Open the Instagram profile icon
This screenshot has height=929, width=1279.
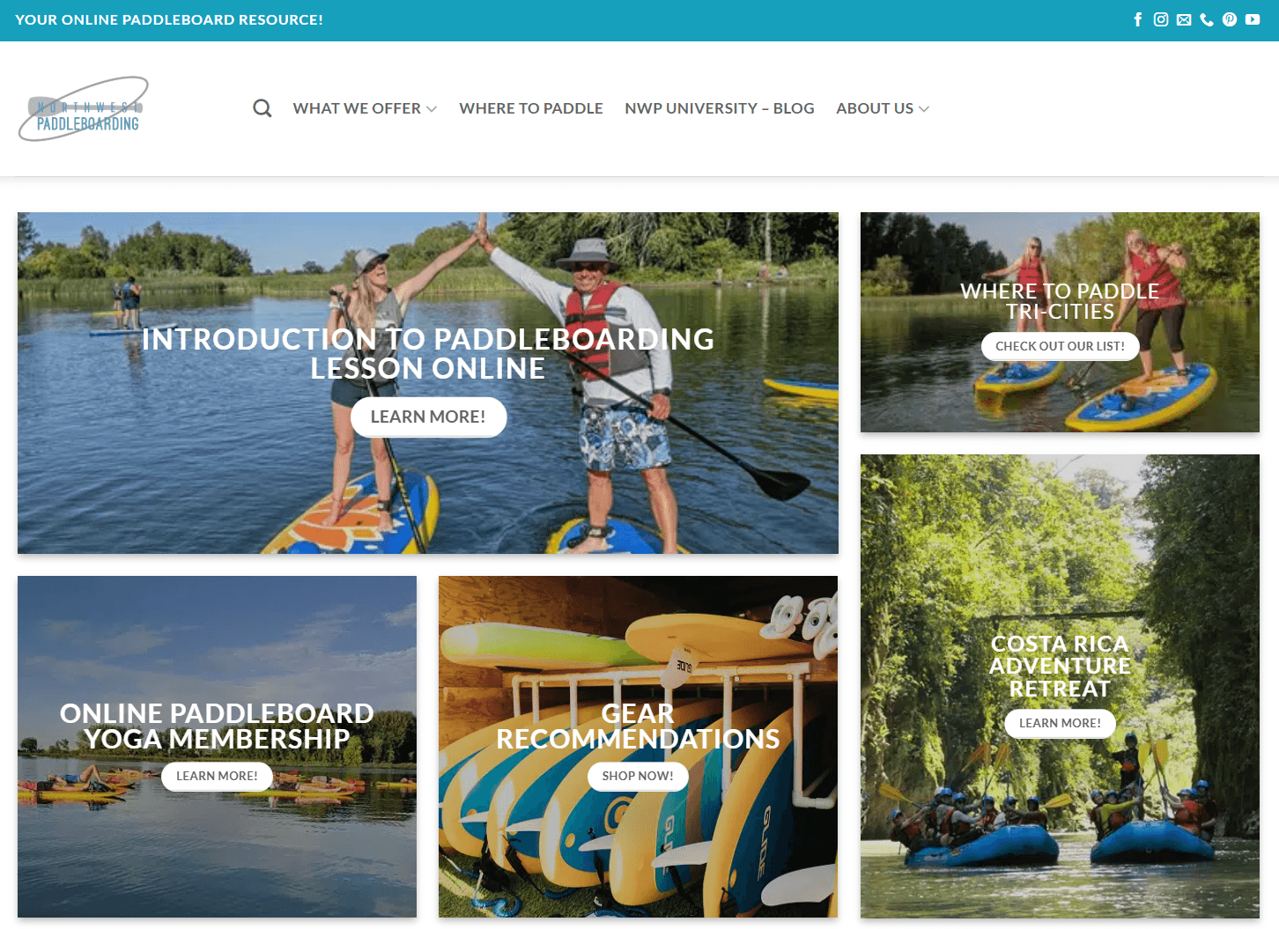click(x=1161, y=19)
